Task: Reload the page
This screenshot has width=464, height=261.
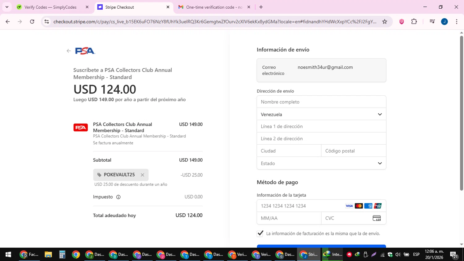Action: [x=32, y=22]
